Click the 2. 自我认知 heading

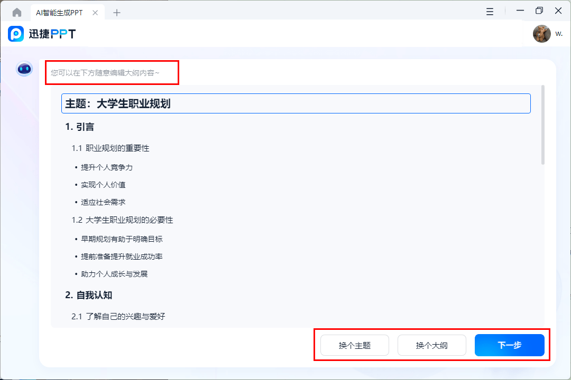click(x=89, y=295)
